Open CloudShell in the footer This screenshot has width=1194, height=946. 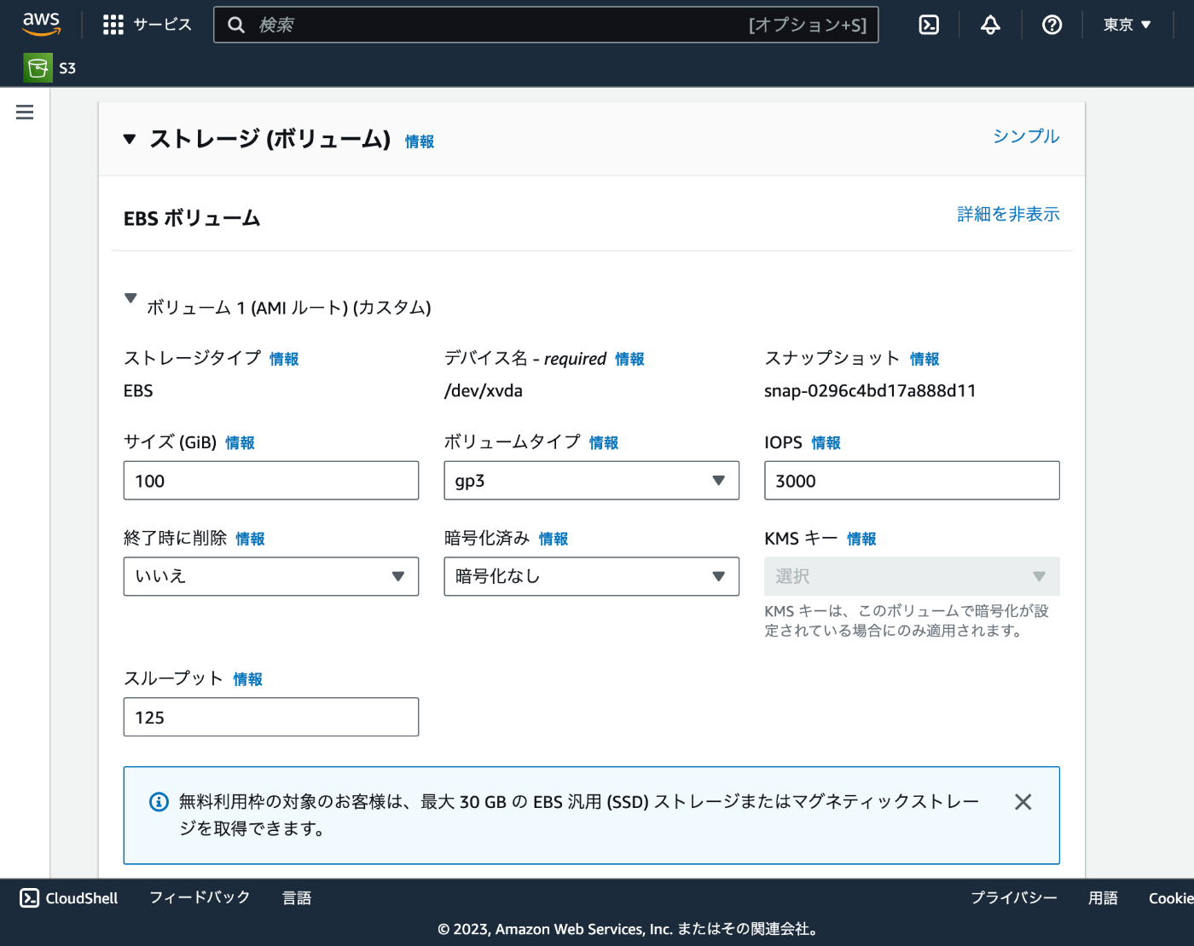[69, 897]
